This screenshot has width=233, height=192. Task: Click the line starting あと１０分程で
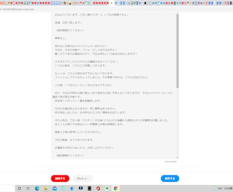tap(89, 124)
